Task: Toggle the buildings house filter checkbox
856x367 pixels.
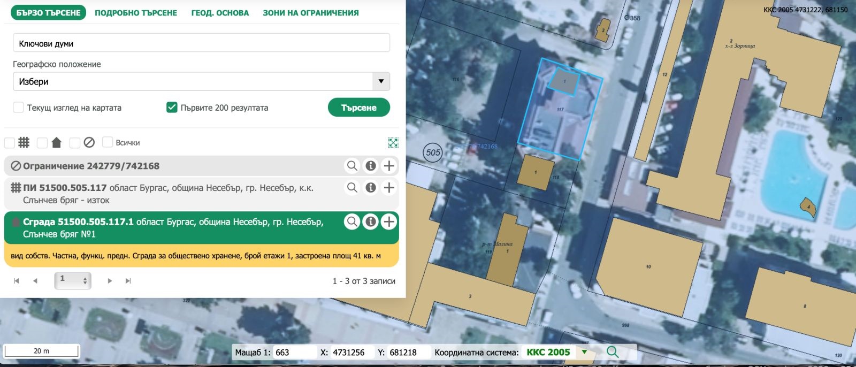Action: (42, 143)
